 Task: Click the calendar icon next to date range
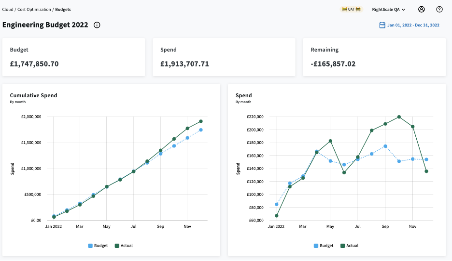coord(382,25)
